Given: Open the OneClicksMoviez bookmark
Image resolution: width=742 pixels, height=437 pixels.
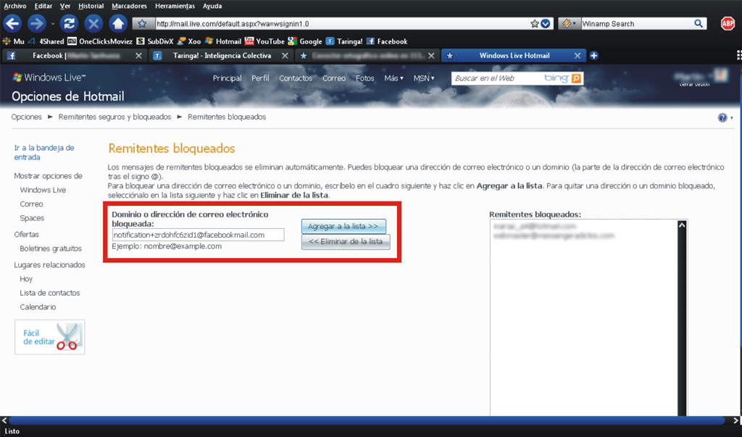Looking at the screenshot, I should tap(100, 41).
